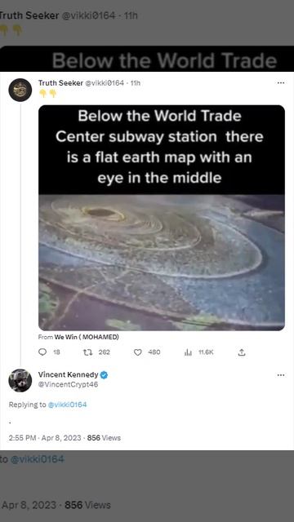The image size is (294, 522).
Task: Open reply icon with 18 comments
Action: coord(42,352)
